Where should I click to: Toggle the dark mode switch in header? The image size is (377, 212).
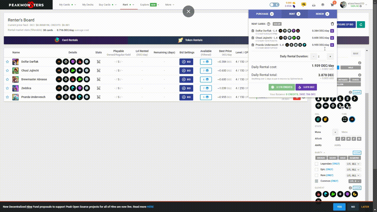pyautogui.click(x=275, y=5)
